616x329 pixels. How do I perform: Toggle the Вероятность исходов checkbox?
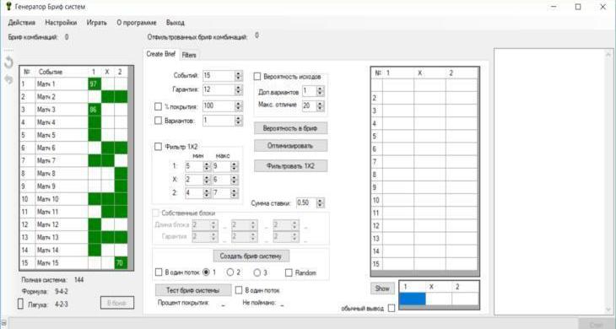pos(257,77)
